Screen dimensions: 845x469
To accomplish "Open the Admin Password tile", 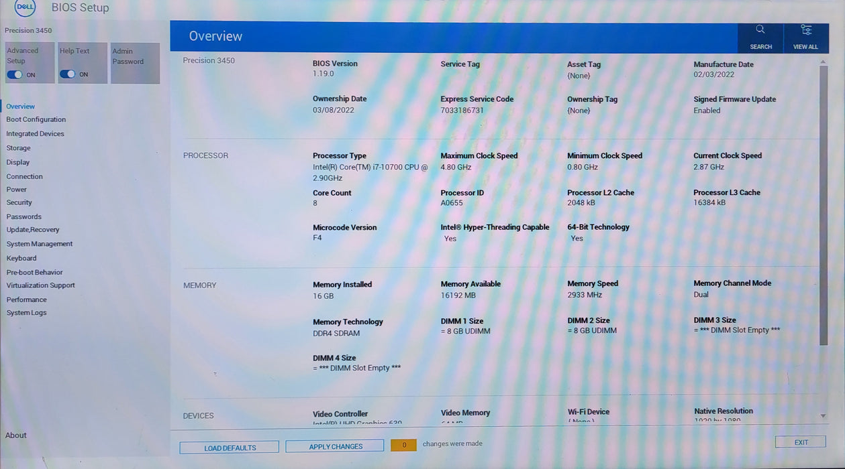I will tap(135, 64).
